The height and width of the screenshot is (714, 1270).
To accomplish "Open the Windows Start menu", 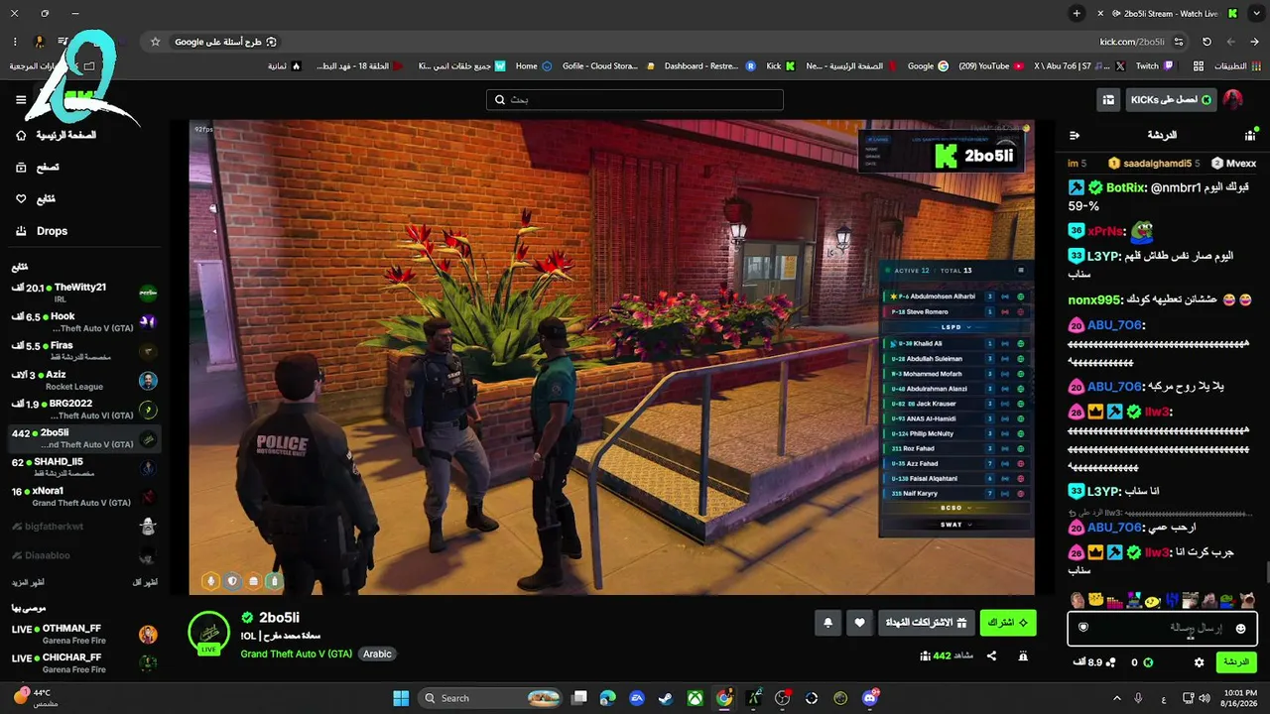I will tap(401, 698).
